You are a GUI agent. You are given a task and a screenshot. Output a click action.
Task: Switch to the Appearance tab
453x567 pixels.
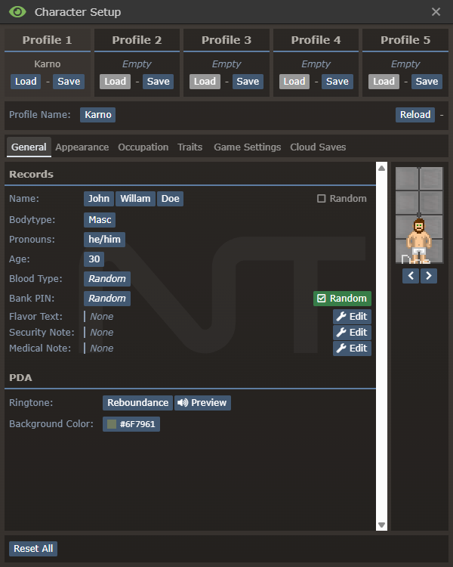point(82,147)
